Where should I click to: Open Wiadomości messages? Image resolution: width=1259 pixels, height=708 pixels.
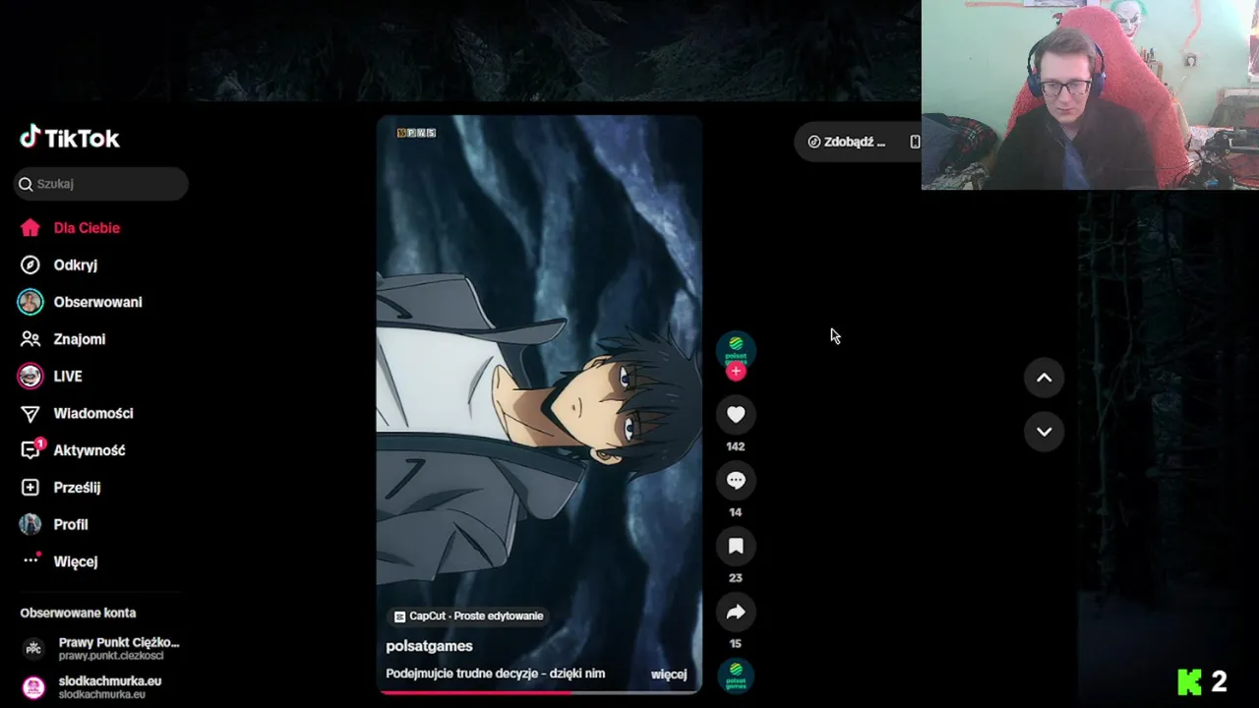click(93, 414)
